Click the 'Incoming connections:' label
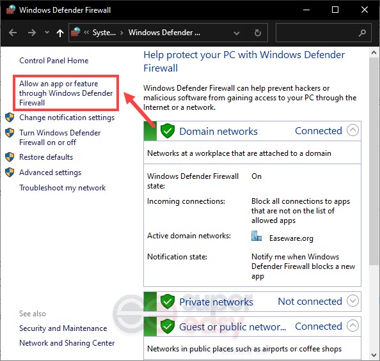Viewport: 380px width, 361px height. [186, 201]
